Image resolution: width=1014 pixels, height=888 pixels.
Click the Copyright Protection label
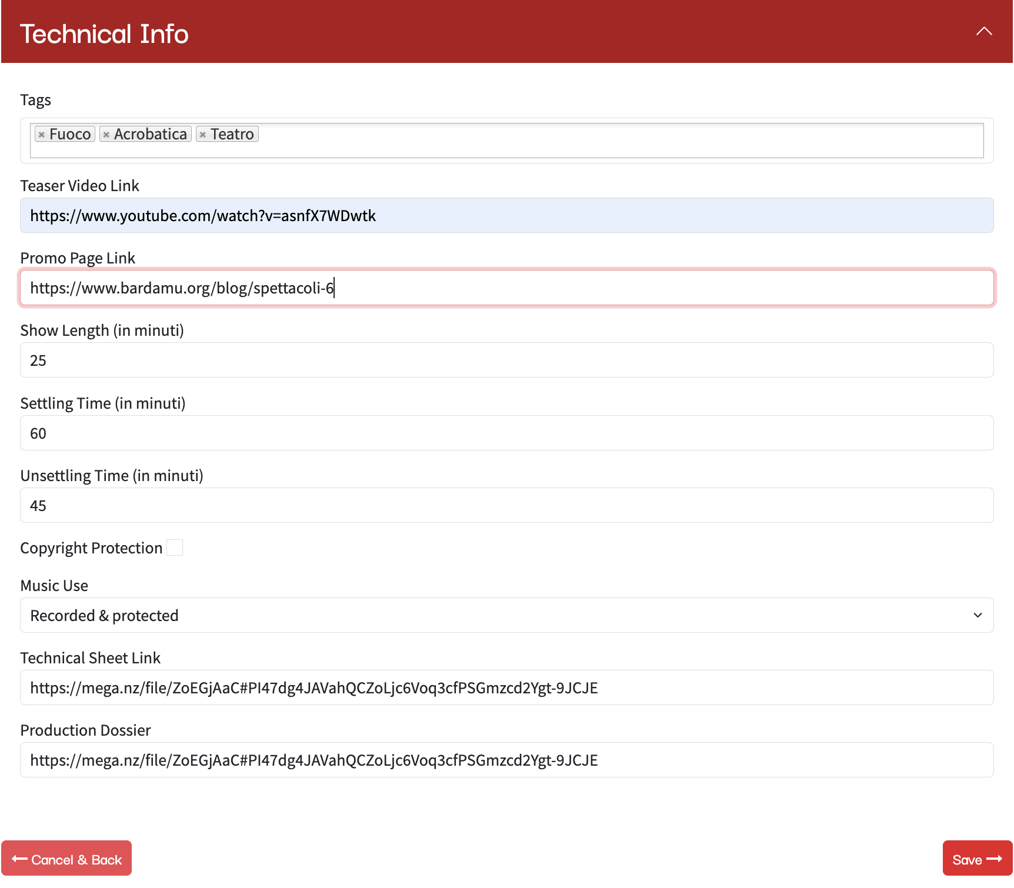[x=91, y=548]
